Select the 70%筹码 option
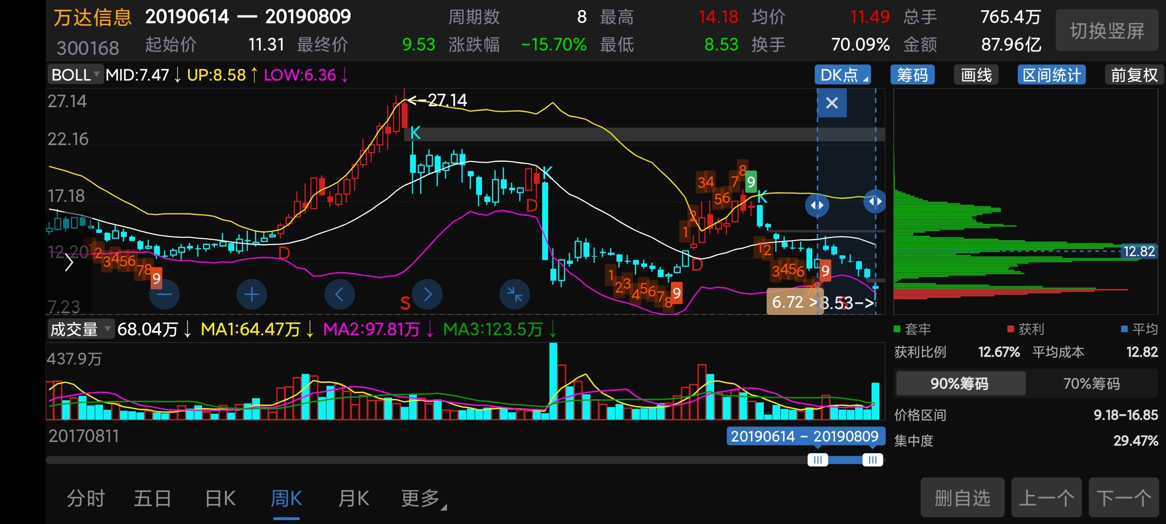 click(x=1091, y=384)
